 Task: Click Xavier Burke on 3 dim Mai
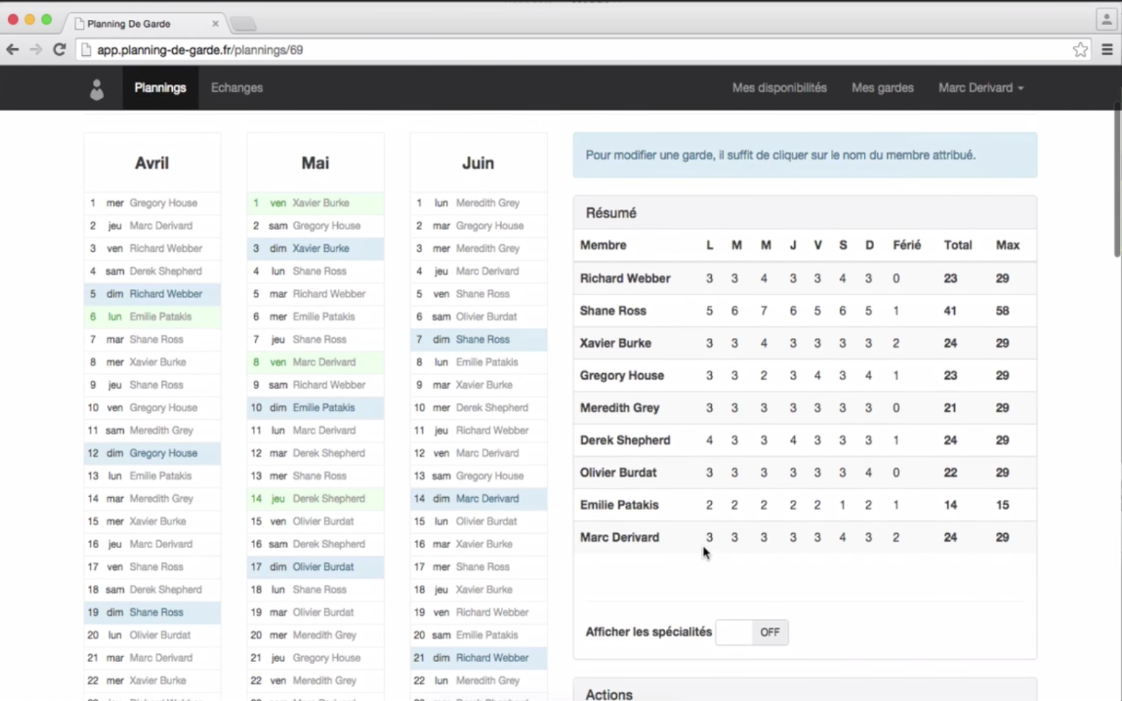(x=320, y=249)
